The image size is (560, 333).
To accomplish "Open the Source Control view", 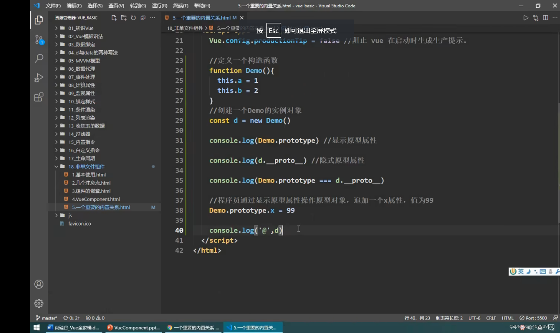I will [x=39, y=39].
